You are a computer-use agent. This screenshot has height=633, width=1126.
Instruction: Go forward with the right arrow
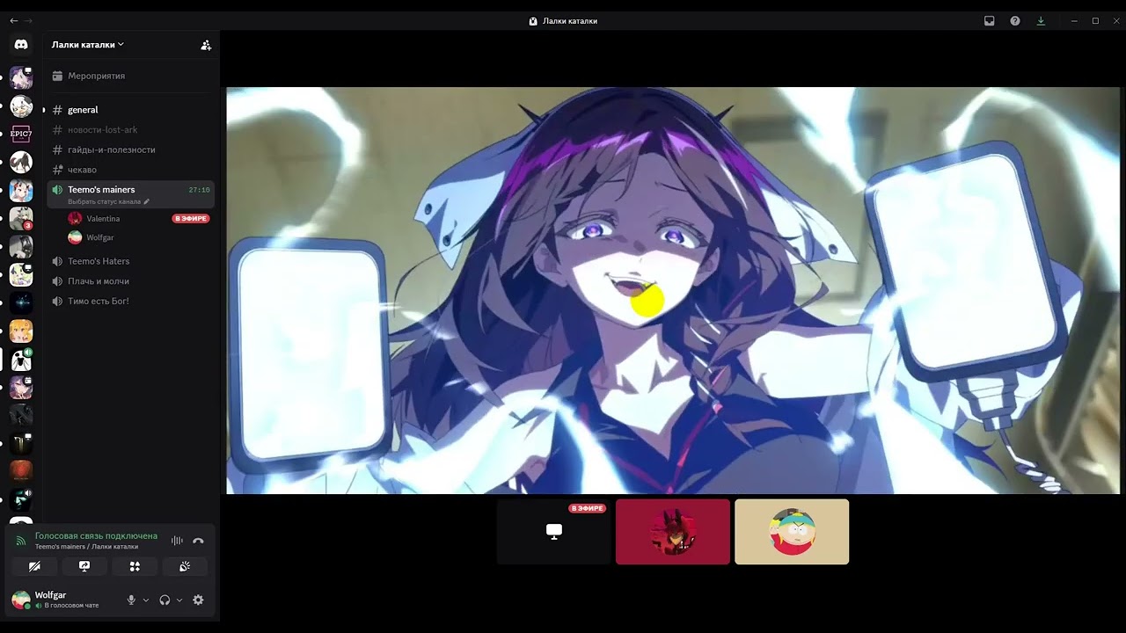29,20
